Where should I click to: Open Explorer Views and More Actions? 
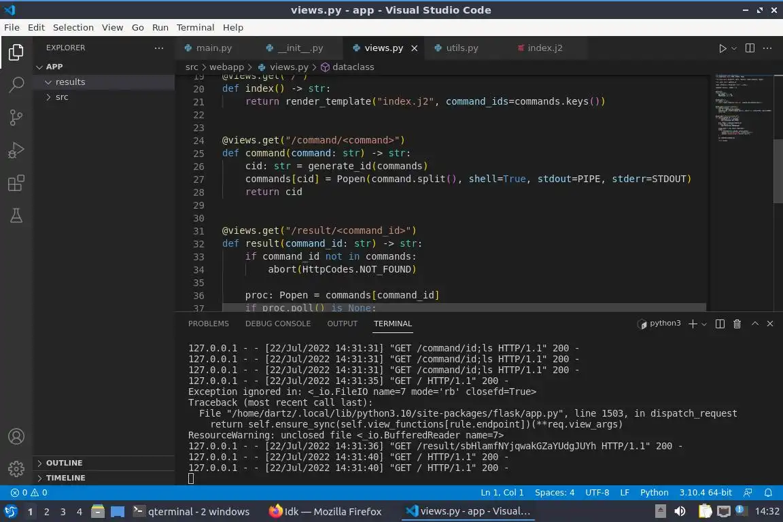click(x=159, y=48)
